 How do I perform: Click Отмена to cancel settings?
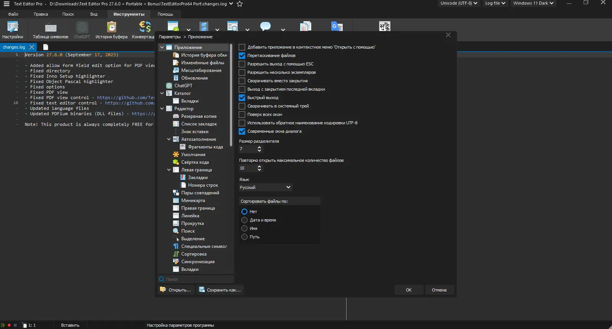tap(439, 290)
